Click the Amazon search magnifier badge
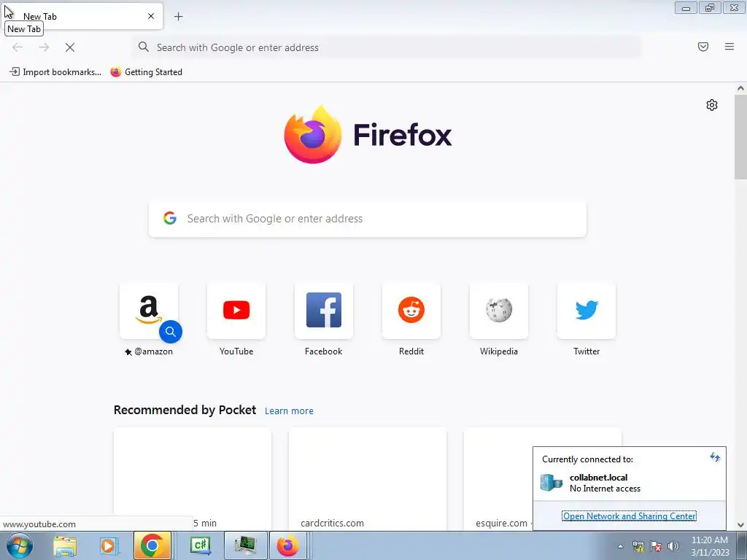The height and width of the screenshot is (560, 747). click(x=171, y=332)
